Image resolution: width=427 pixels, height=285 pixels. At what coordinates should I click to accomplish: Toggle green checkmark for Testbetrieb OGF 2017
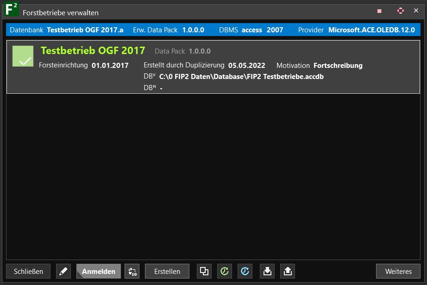[x=23, y=56]
